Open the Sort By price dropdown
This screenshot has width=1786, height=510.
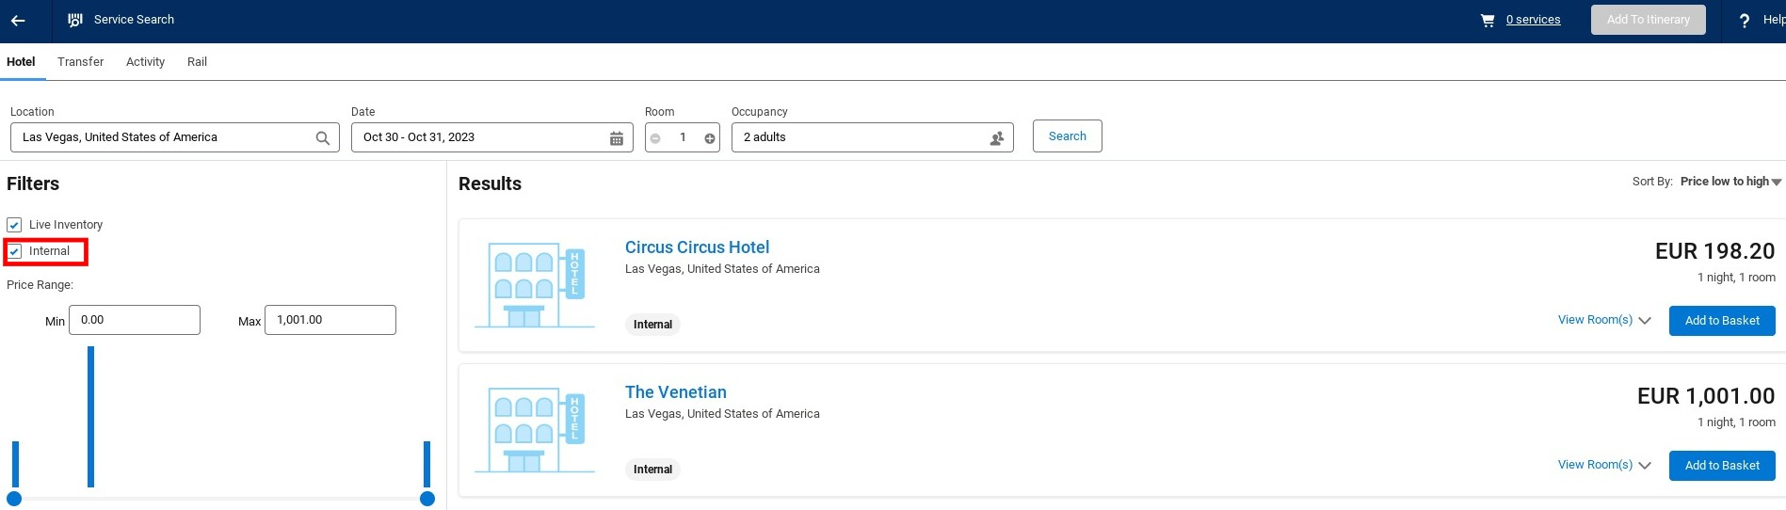pyautogui.click(x=1730, y=182)
